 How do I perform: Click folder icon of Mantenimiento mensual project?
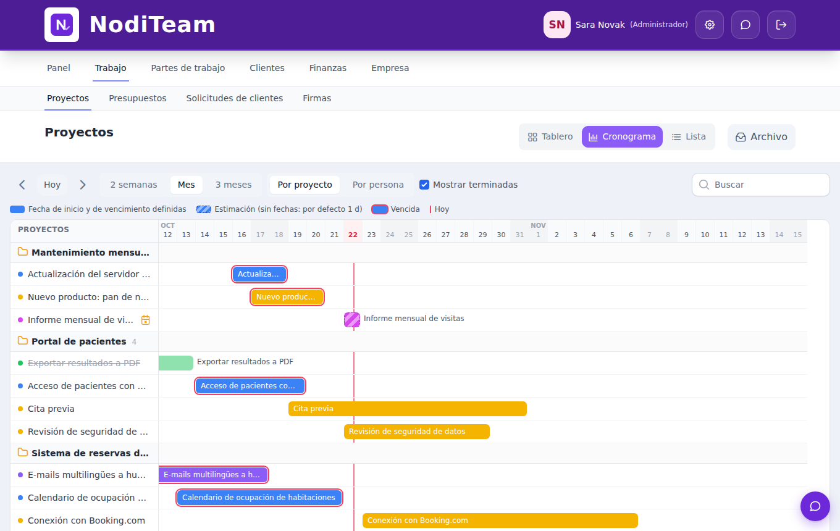pos(23,252)
